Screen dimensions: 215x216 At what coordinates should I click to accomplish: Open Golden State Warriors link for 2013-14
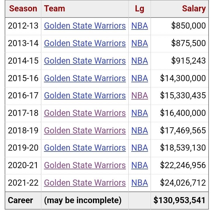coord(85,43)
